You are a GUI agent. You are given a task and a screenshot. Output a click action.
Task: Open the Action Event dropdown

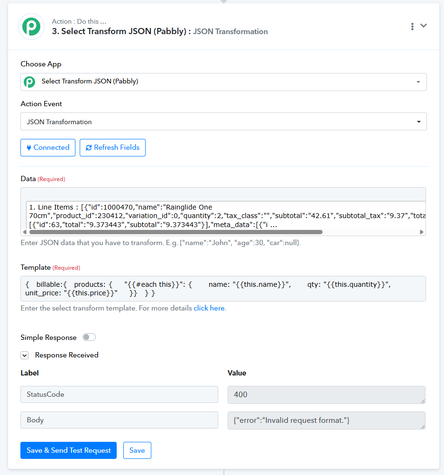[223, 121]
